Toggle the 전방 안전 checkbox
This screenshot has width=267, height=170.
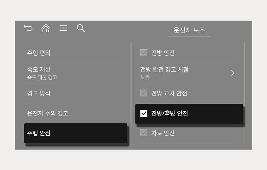point(144,53)
